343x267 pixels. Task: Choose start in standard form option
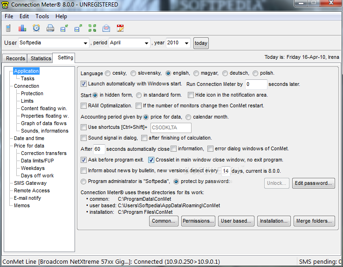139,95
